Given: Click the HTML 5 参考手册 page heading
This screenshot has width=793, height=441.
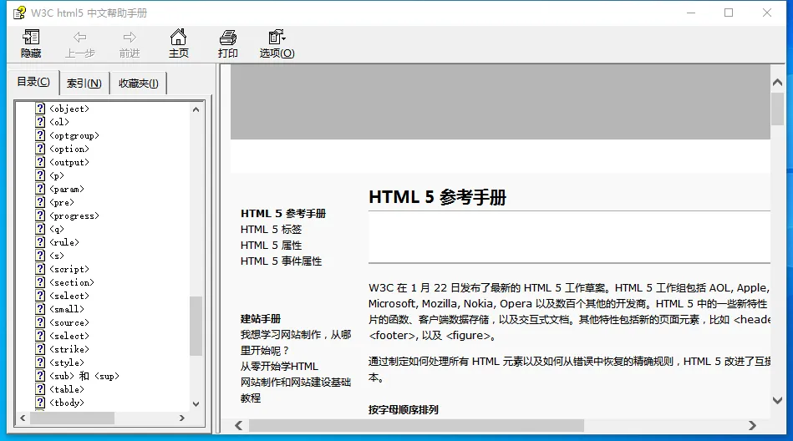Looking at the screenshot, I should pyautogui.click(x=438, y=197).
